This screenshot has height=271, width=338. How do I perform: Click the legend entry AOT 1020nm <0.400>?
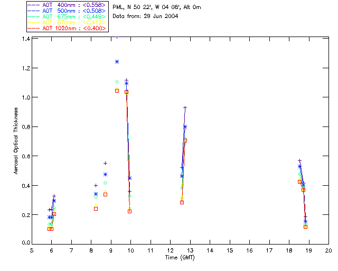[67, 28]
